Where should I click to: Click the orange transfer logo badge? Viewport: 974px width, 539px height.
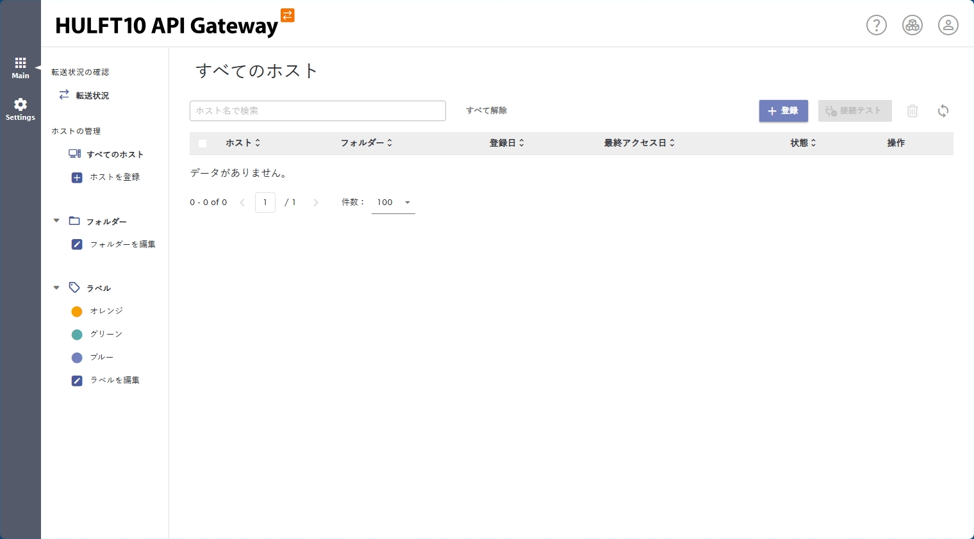(288, 15)
